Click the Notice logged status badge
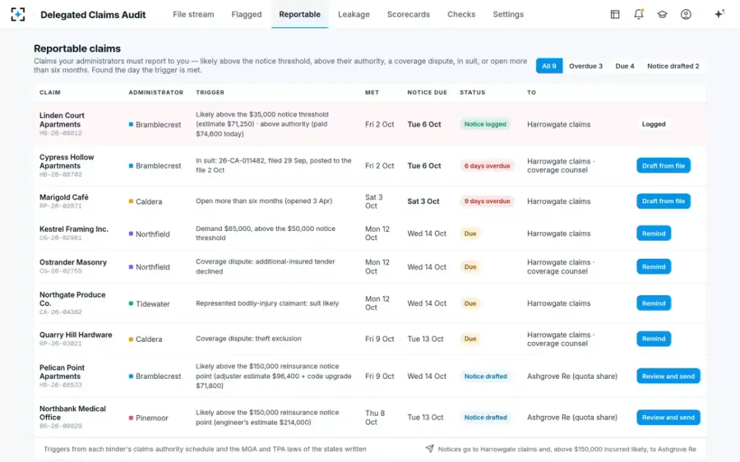 (485, 124)
